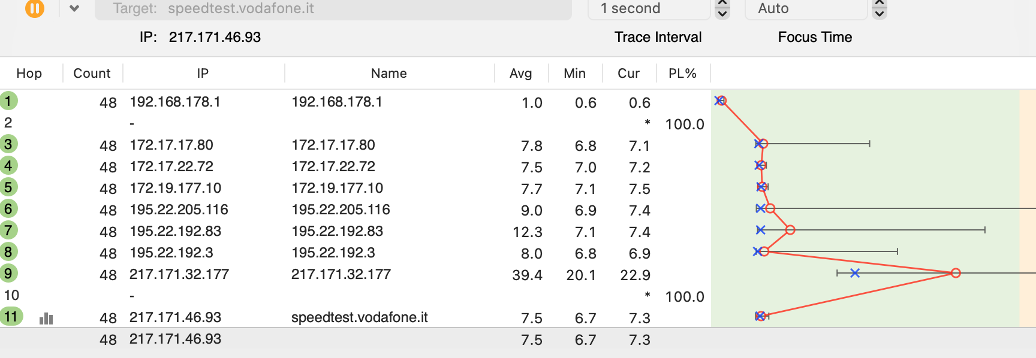The height and width of the screenshot is (358, 1036).
Task: Select the row for IP 217.171.32.177
Action: point(179,275)
